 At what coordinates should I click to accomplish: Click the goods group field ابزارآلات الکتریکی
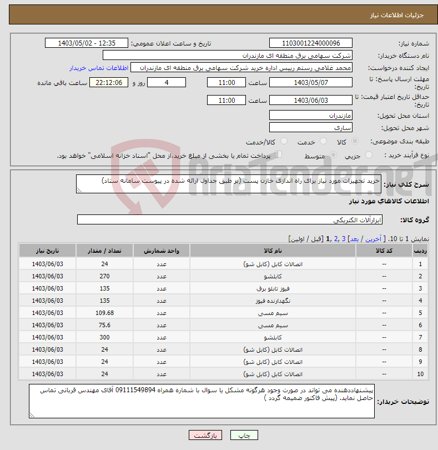tap(230, 220)
